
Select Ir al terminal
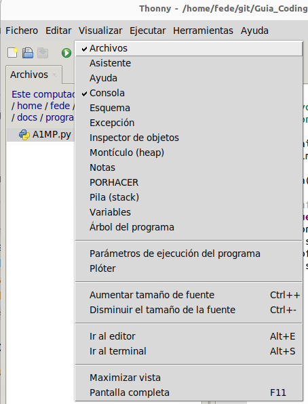coord(189,351)
